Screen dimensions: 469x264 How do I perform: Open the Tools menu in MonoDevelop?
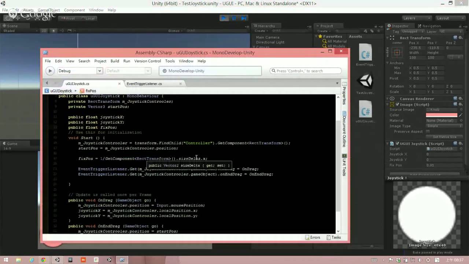click(170, 61)
